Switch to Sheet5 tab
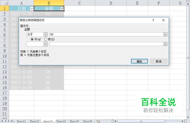The image size is (190, 123). coord(74,121)
